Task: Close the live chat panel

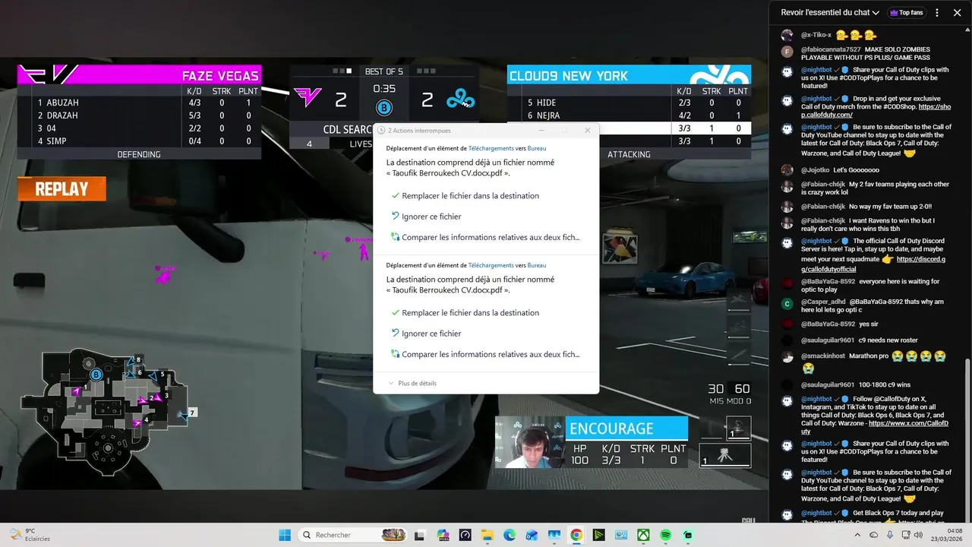Action: (957, 13)
